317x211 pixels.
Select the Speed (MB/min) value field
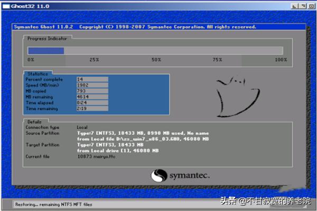point(92,85)
